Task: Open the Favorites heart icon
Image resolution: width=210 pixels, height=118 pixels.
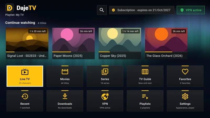Action: (x=185, y=72)
